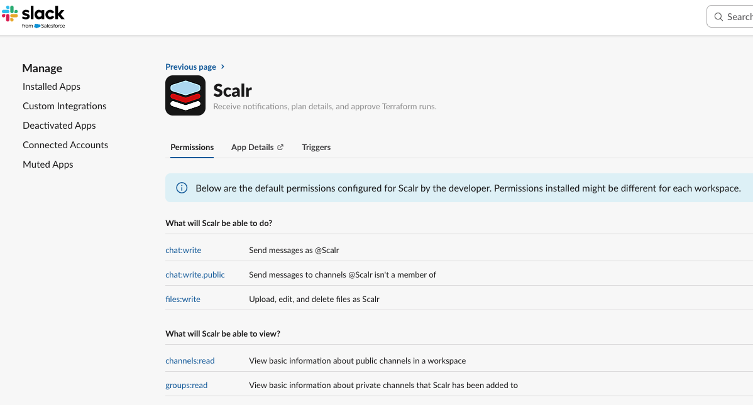The width and height of the screenshot is (753, 405).
Task: Switch to the Triggers tab
Action: tap(316, 148)
